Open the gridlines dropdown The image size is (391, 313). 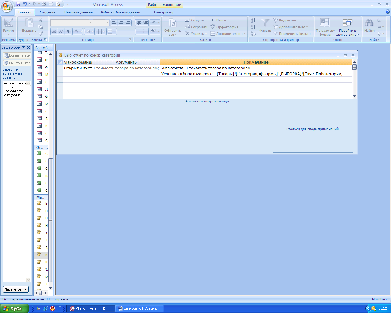(100, 31)
